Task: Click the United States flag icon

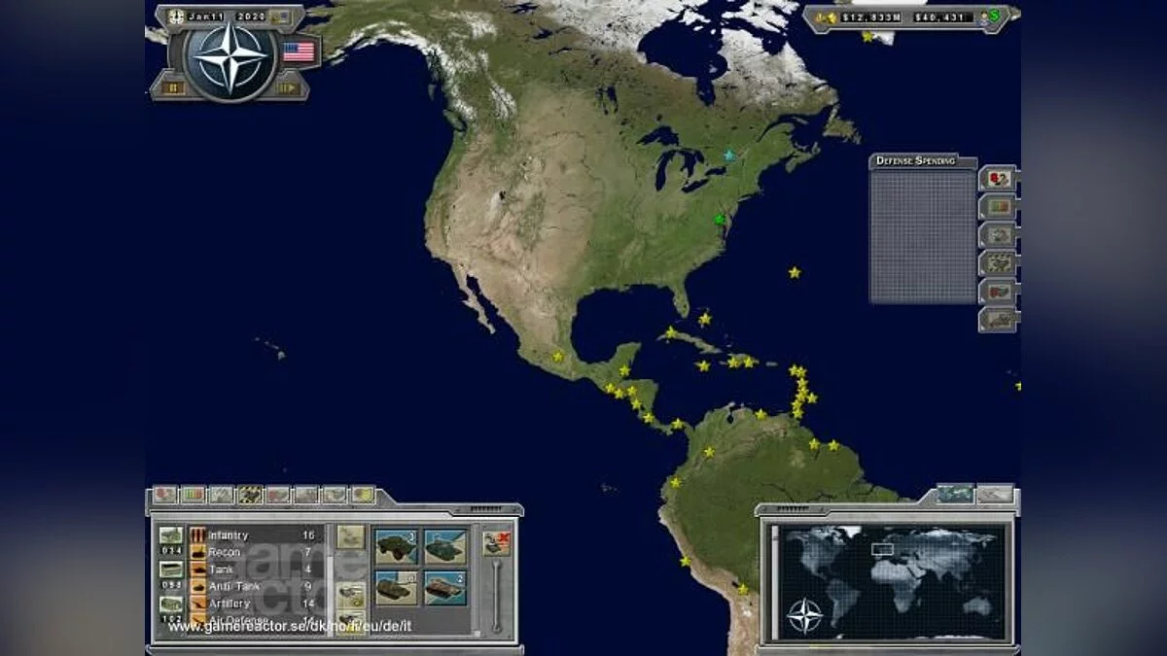Action: pos(299,52)
